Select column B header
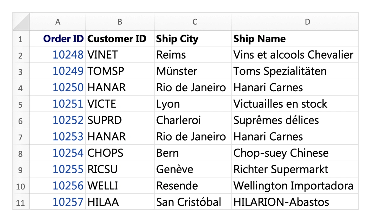The height and width of the screenshot is (222, 371). pyautogui.click(x=120, y=22)
